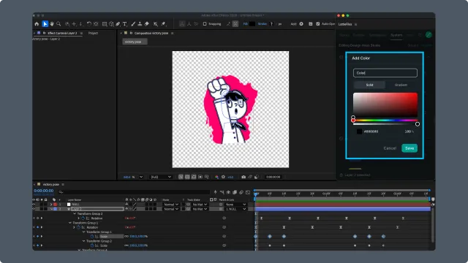Image resolution: width=468 pixels, height=263 pixels.
Task: Select the Zoom magnifier tool
Action: 58,24
